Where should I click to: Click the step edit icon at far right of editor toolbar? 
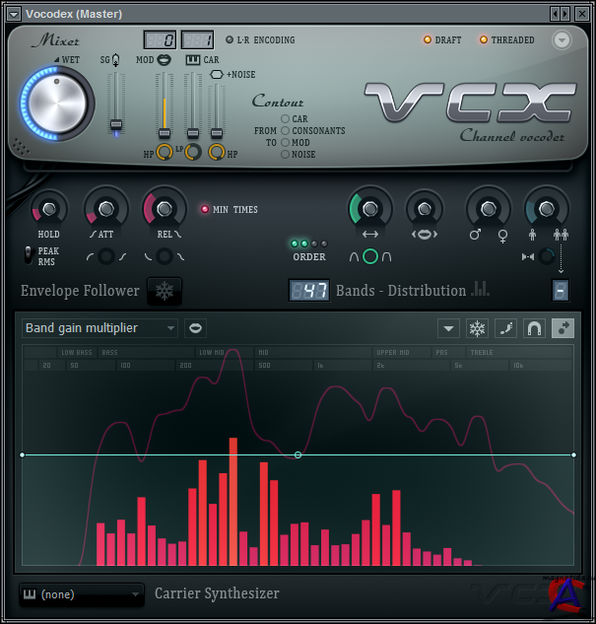click(563, 328)
